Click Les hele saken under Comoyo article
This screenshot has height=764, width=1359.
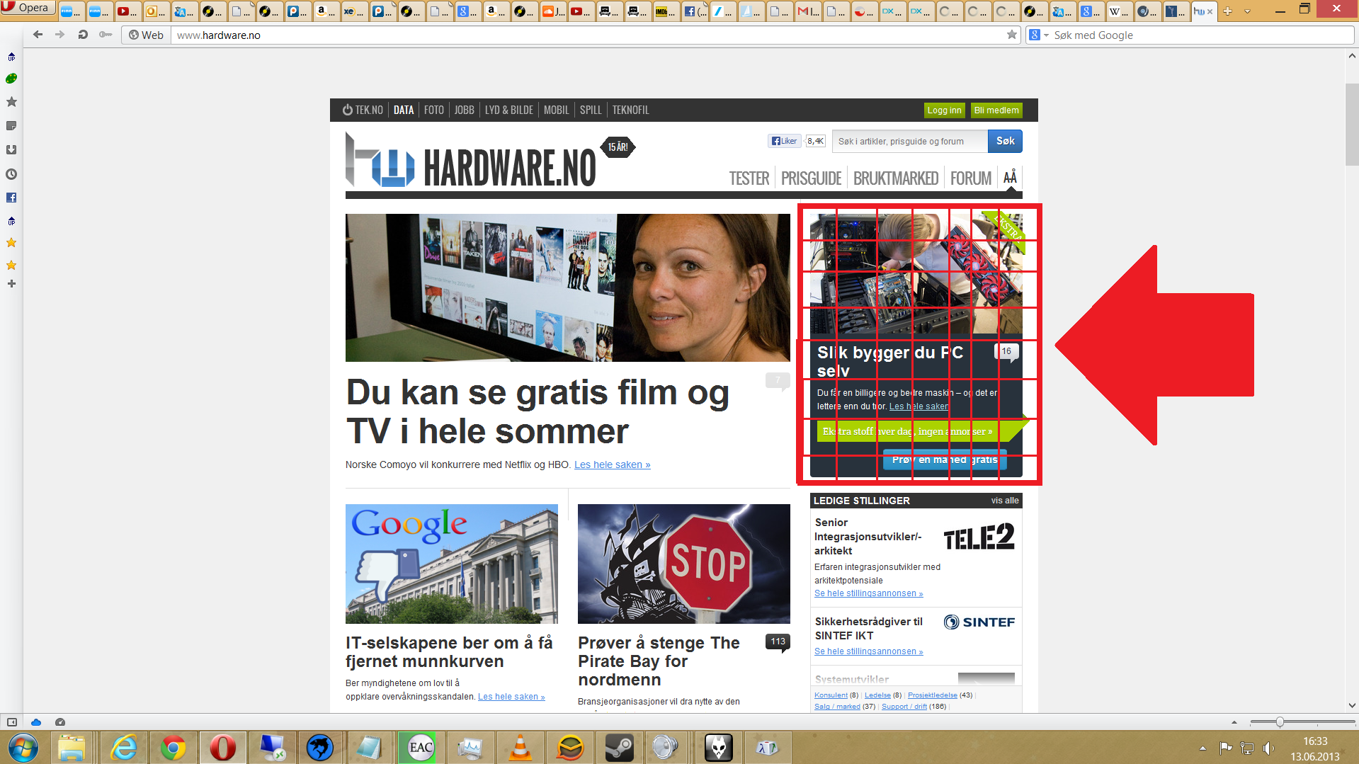coord(613,464)
